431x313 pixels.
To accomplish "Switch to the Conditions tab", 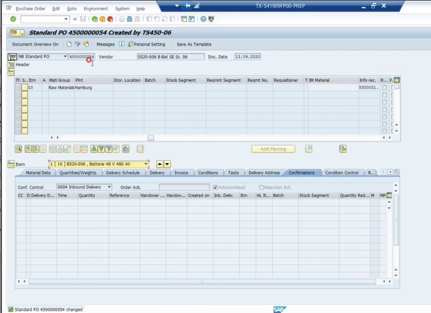I will point(208,172).
